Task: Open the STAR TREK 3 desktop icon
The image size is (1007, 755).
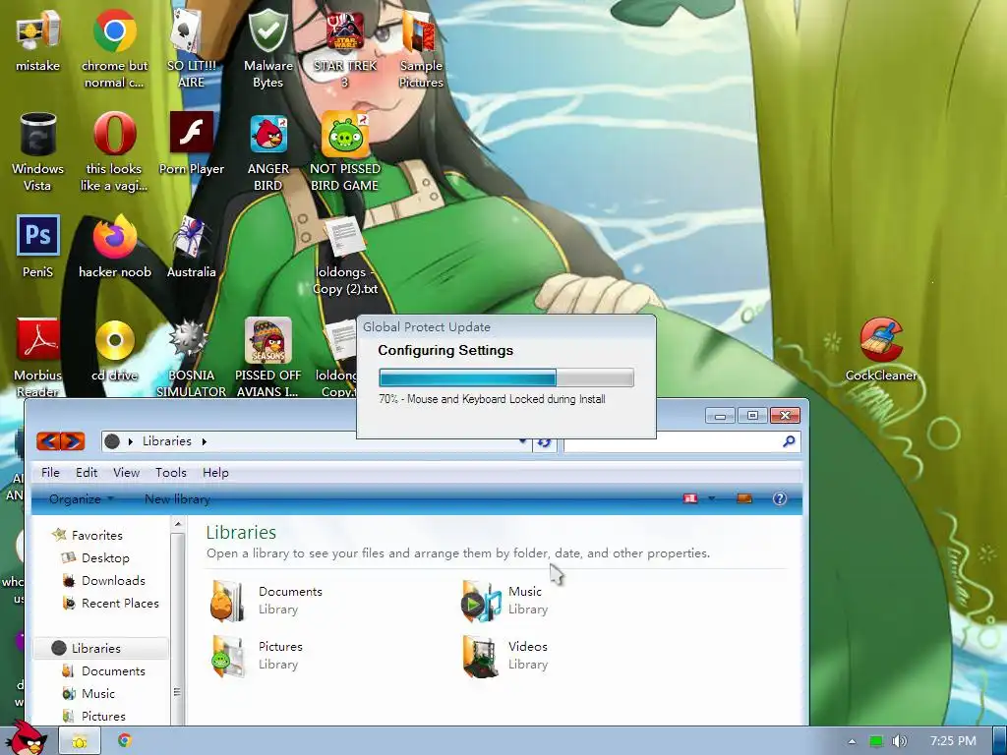Action: pos(345,48)
